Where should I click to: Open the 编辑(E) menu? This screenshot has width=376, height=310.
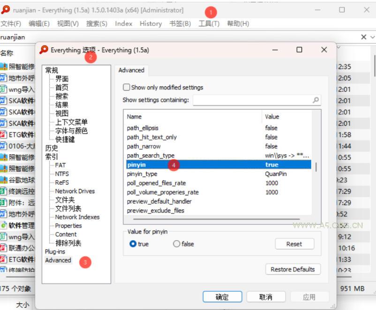pos(39,23)
